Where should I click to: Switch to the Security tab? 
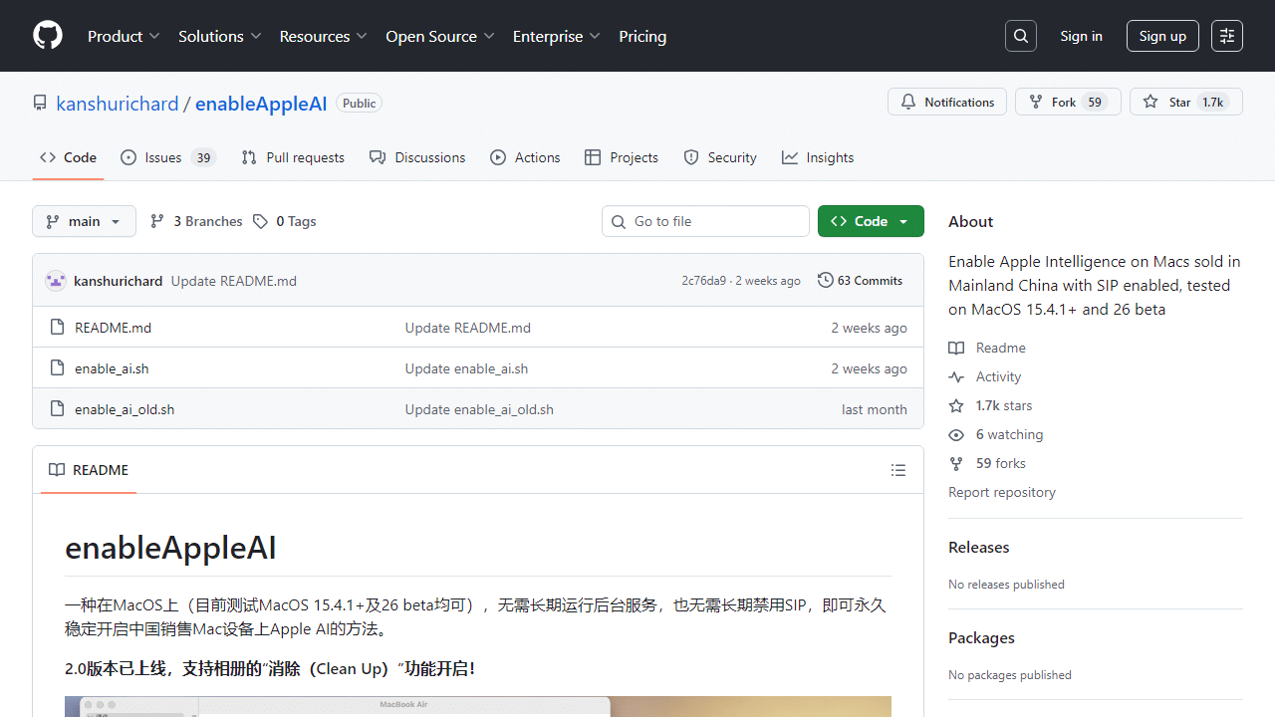tap(720, 157)
